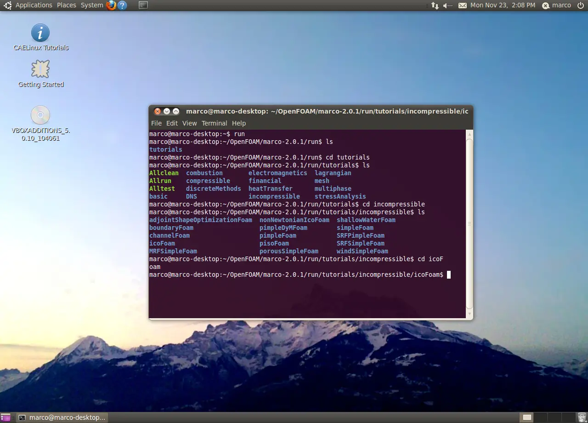Click the mesh directory name
This screenshot has width=588, height=423.
point(322,181)
